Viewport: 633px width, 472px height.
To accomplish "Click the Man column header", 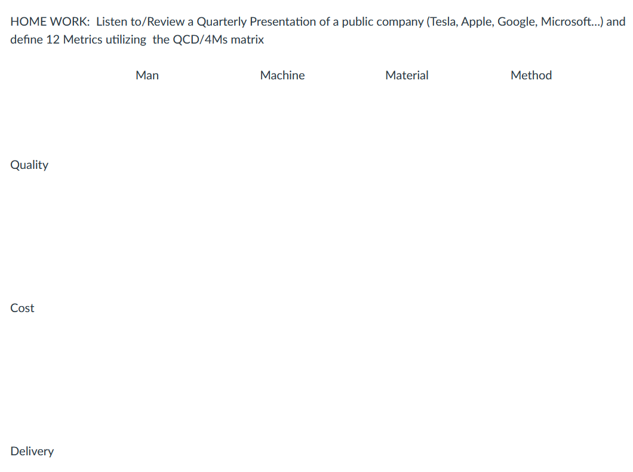I will pos(147,75).
